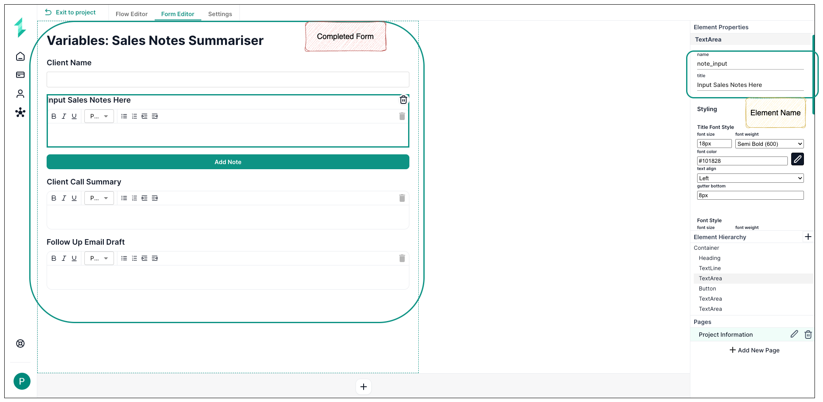This screenshot has width=823, height=402.
Task: Open the font color picker pencil button
Action: [798, 159]
